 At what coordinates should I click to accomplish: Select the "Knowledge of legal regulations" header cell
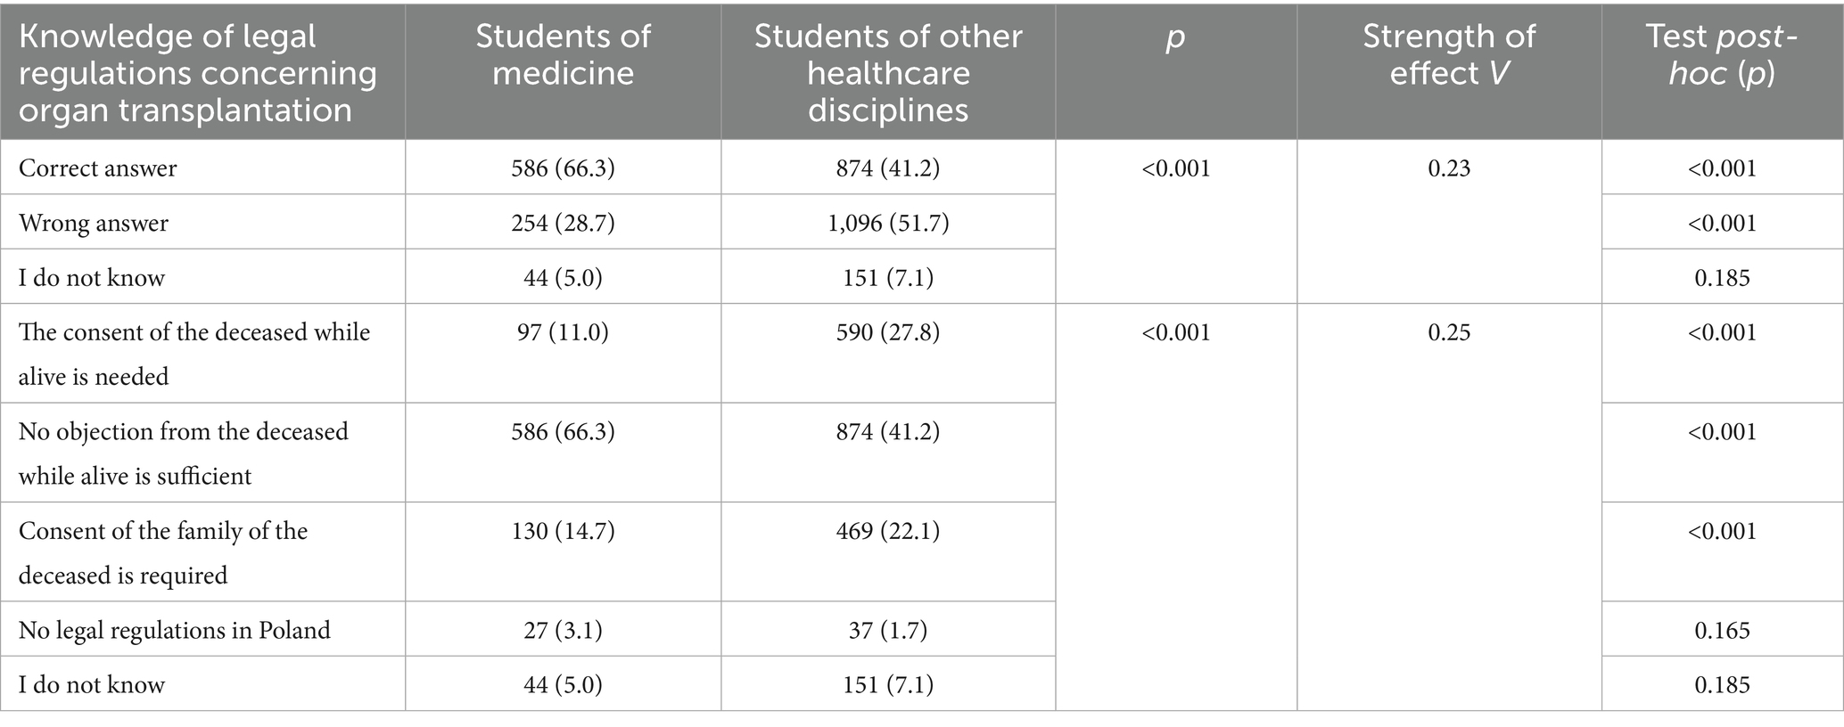[x=198, y=72]
